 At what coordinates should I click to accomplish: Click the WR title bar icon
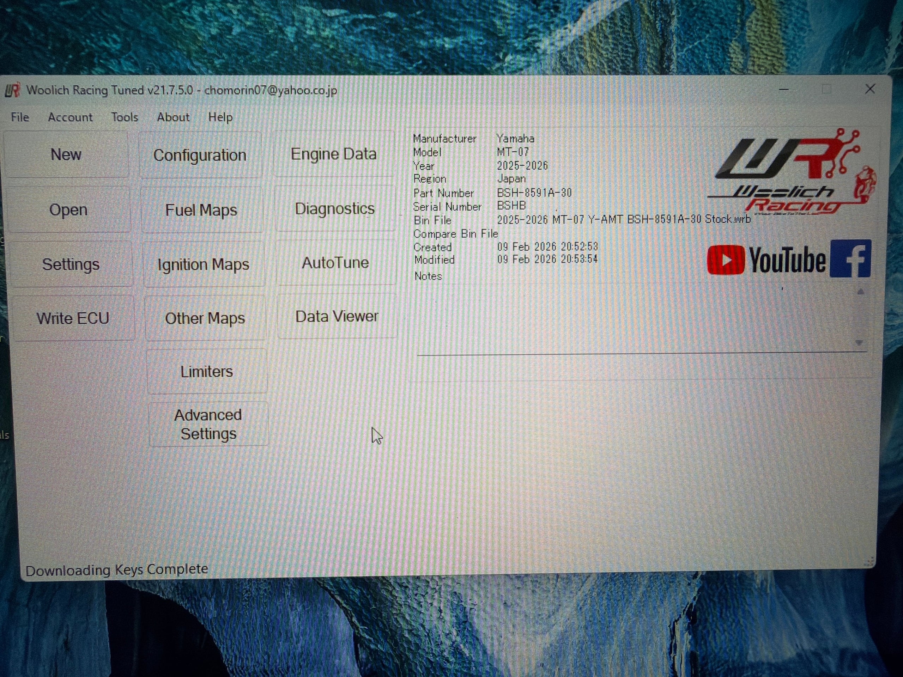(x=13, y=90)
